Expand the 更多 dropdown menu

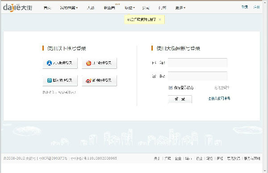[180, 8]
